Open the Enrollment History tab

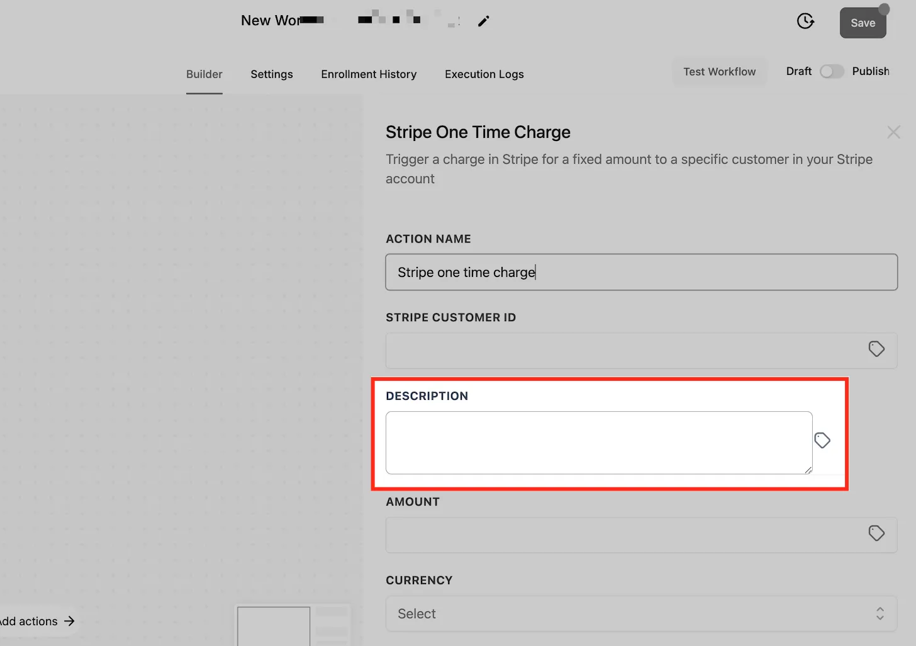[x=369, y=74]
